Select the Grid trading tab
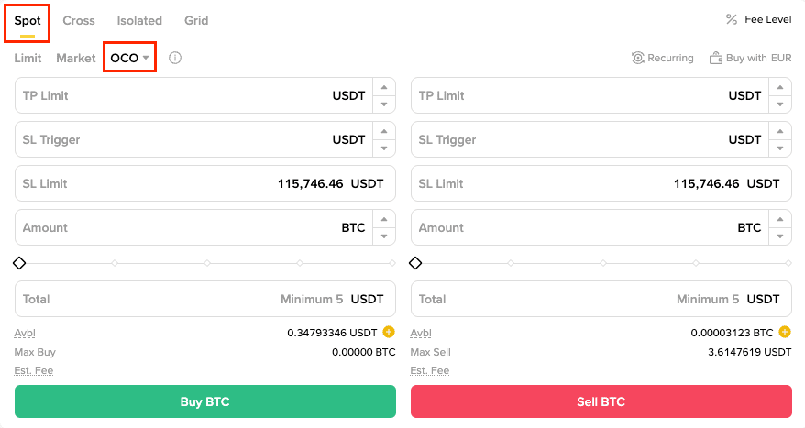The image size is (805, 428). tap(196, 20)
